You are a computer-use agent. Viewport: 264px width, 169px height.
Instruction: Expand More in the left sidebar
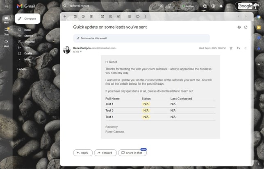coord(27,59)
